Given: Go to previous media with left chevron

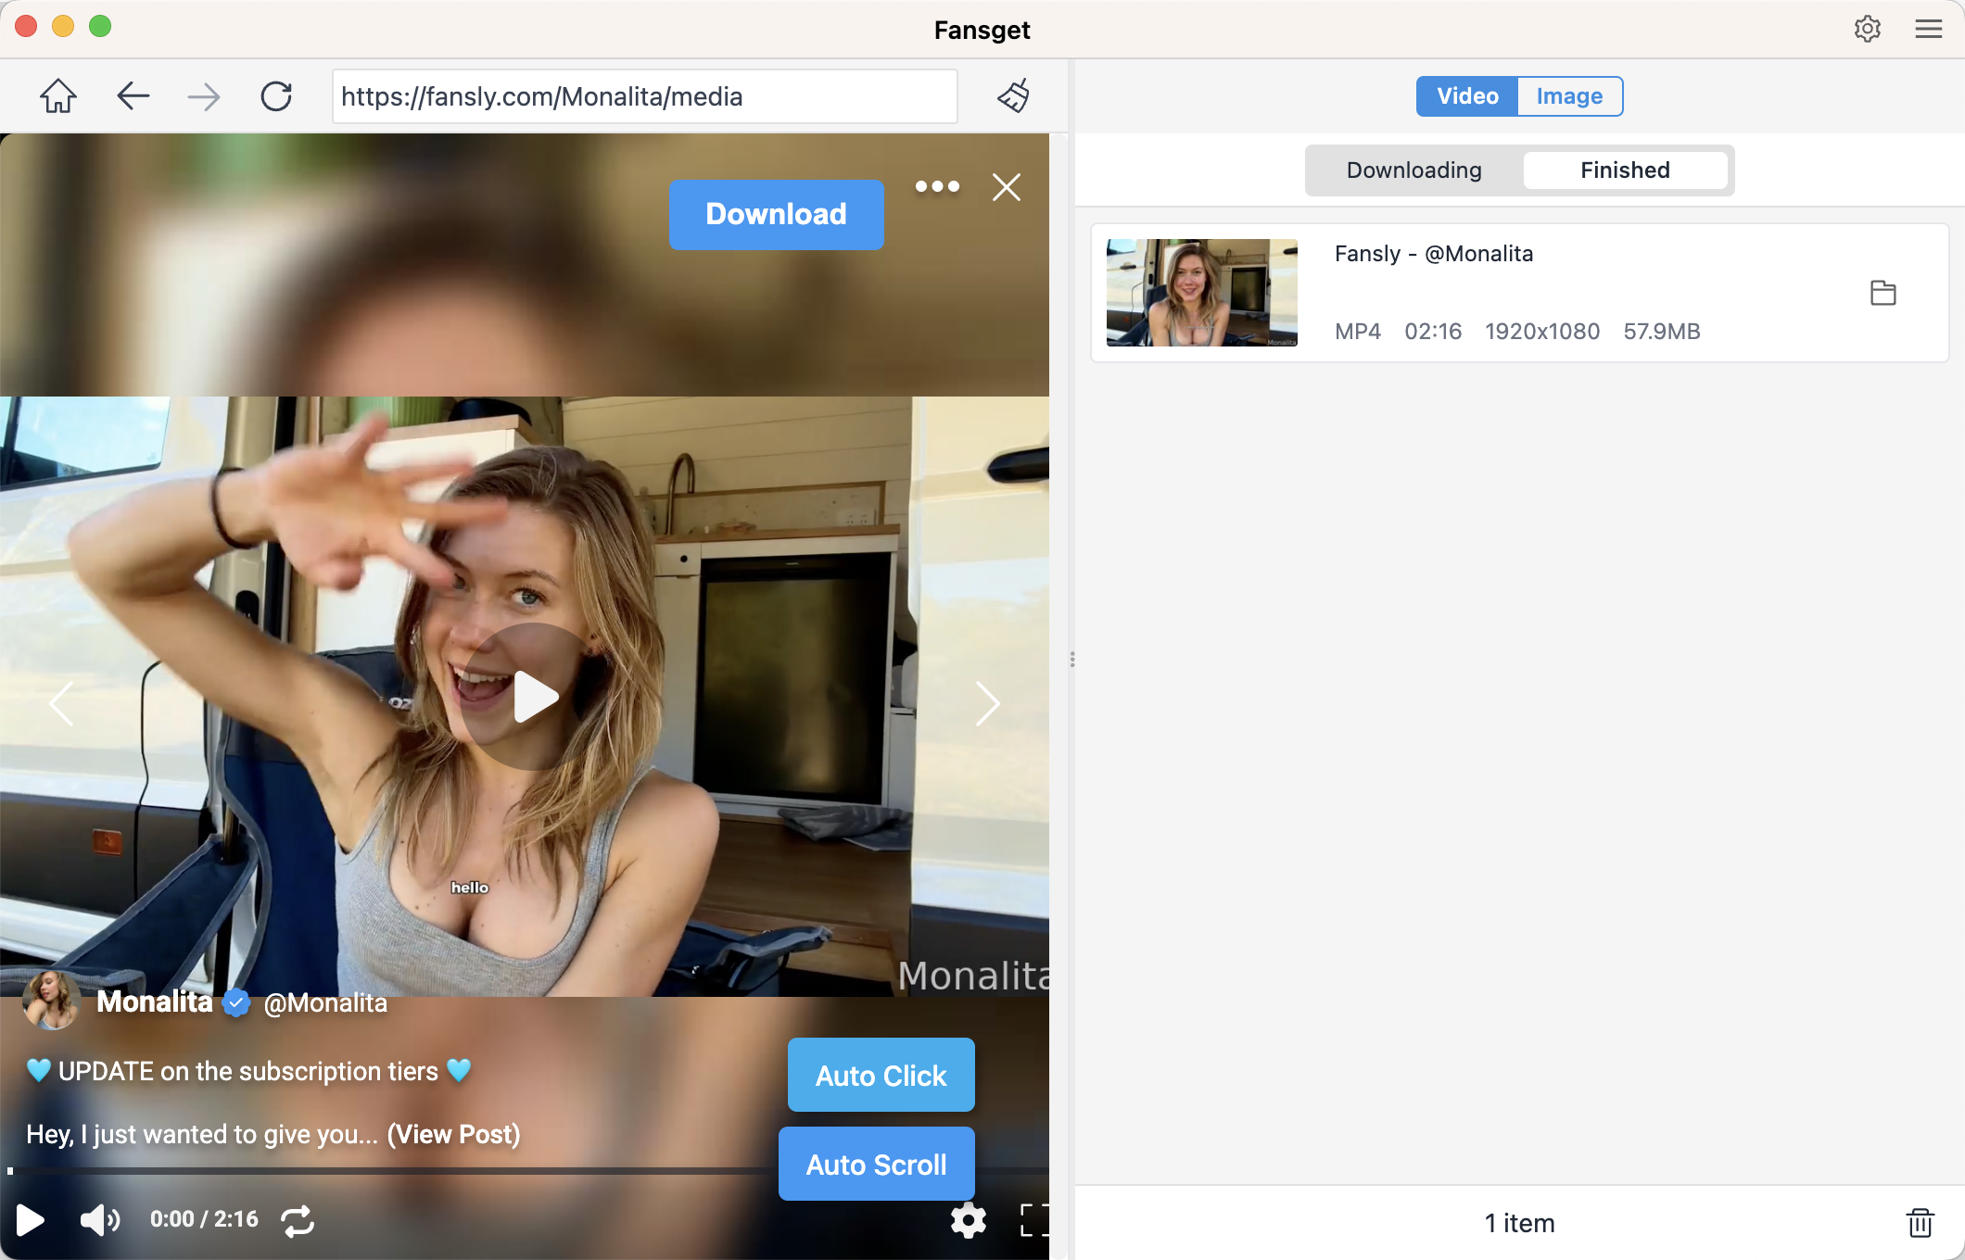Looking at the screenshot, I should (x=61, y=704).
